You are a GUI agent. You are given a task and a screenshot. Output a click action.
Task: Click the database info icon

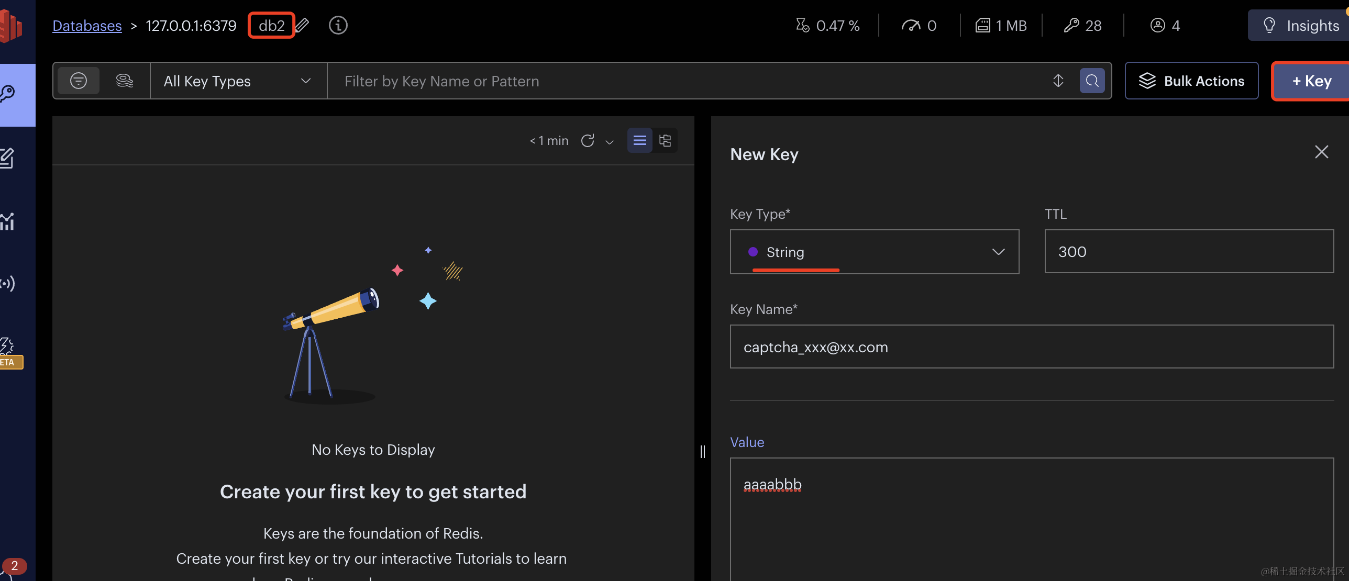tap(338, 25)
